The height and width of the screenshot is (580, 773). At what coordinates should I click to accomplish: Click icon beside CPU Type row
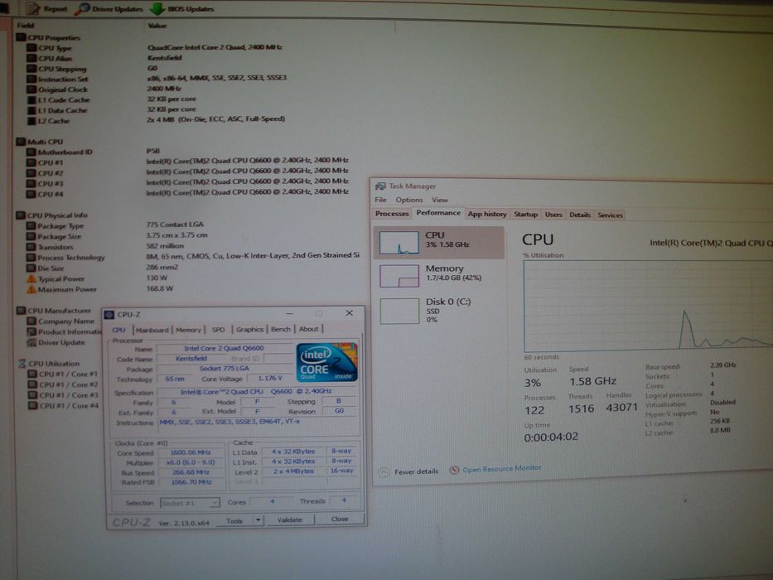(x=32, y=48)
